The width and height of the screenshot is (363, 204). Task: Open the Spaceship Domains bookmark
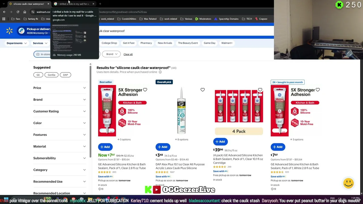(226, 19)
